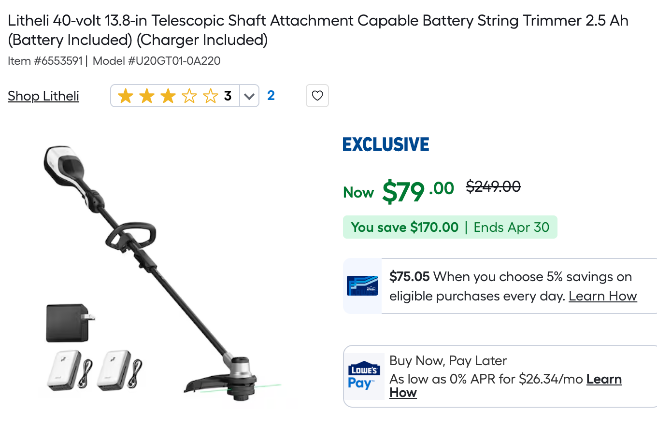Click Learn How for 5% savings
This screenshot has width=657, height=427.
coord(602,296)
